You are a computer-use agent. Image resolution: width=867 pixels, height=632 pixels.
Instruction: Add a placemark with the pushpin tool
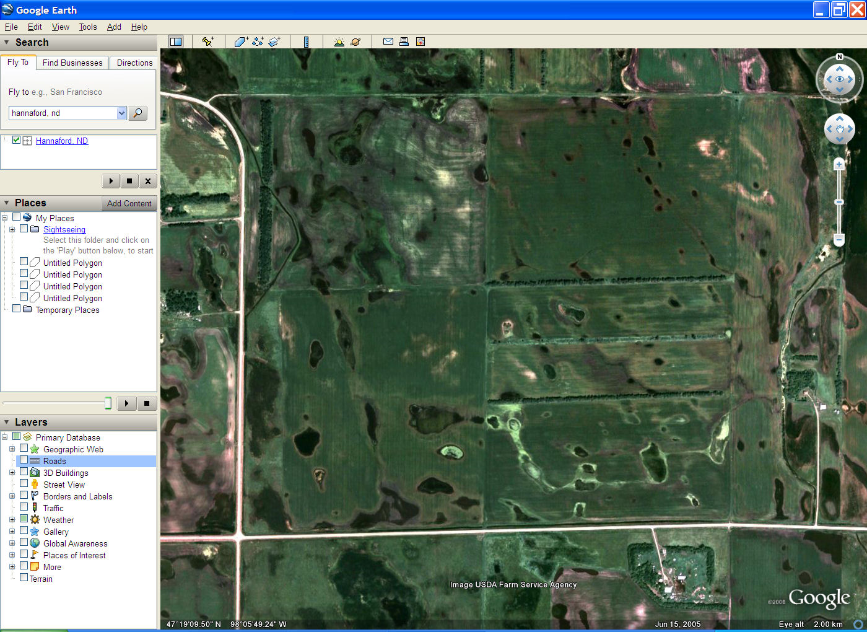(208, 42)
